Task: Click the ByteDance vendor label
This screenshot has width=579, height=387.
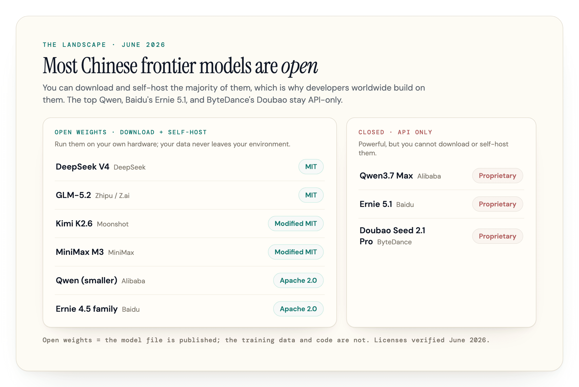Action: click(x=394, y=242)
